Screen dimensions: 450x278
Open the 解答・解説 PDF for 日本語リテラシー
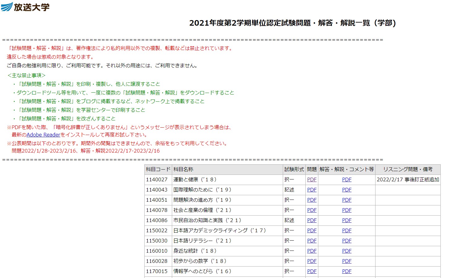click(x=346, y=241)
